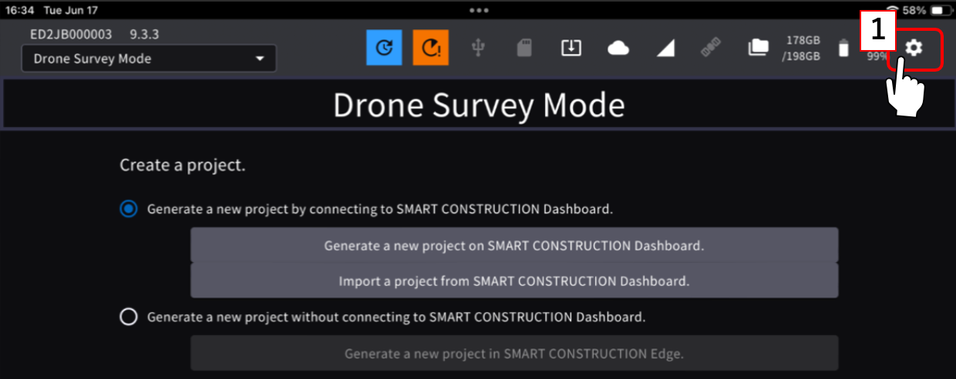
Task: Click the three-dot multitasking indicator at top
Action: point(479,11)
